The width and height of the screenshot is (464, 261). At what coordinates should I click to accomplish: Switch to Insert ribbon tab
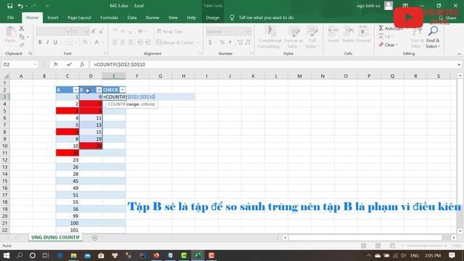pos(53,17)
